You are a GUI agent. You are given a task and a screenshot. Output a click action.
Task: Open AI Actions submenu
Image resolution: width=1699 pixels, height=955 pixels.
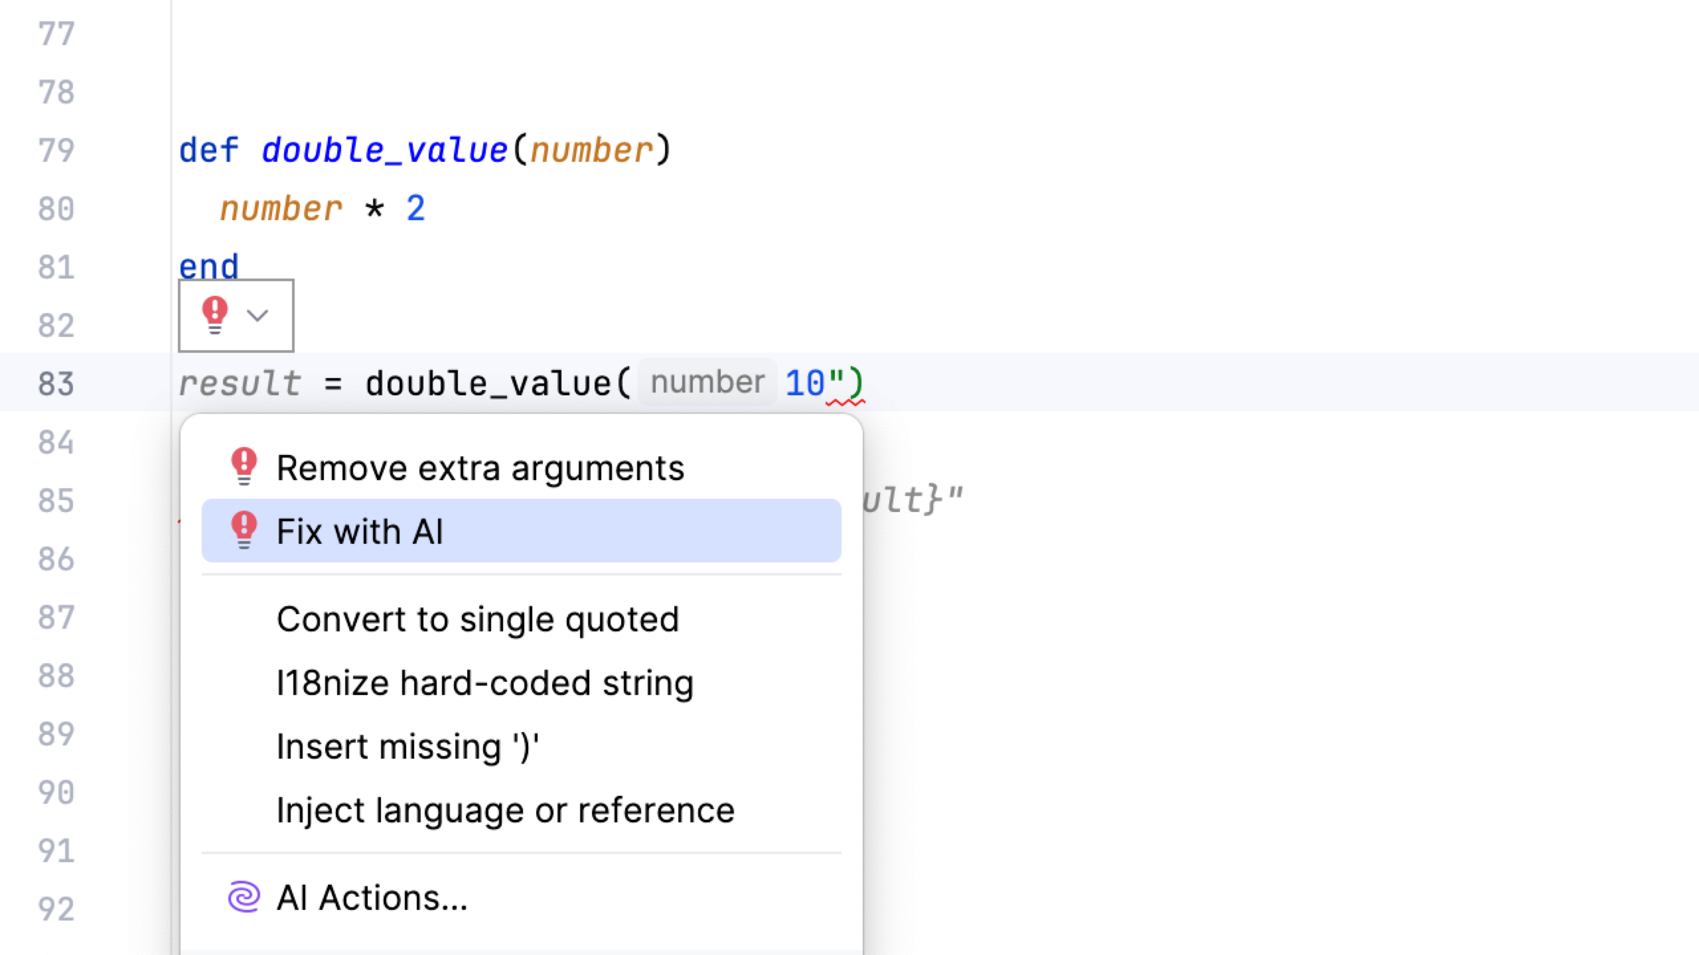coord(521,898)
